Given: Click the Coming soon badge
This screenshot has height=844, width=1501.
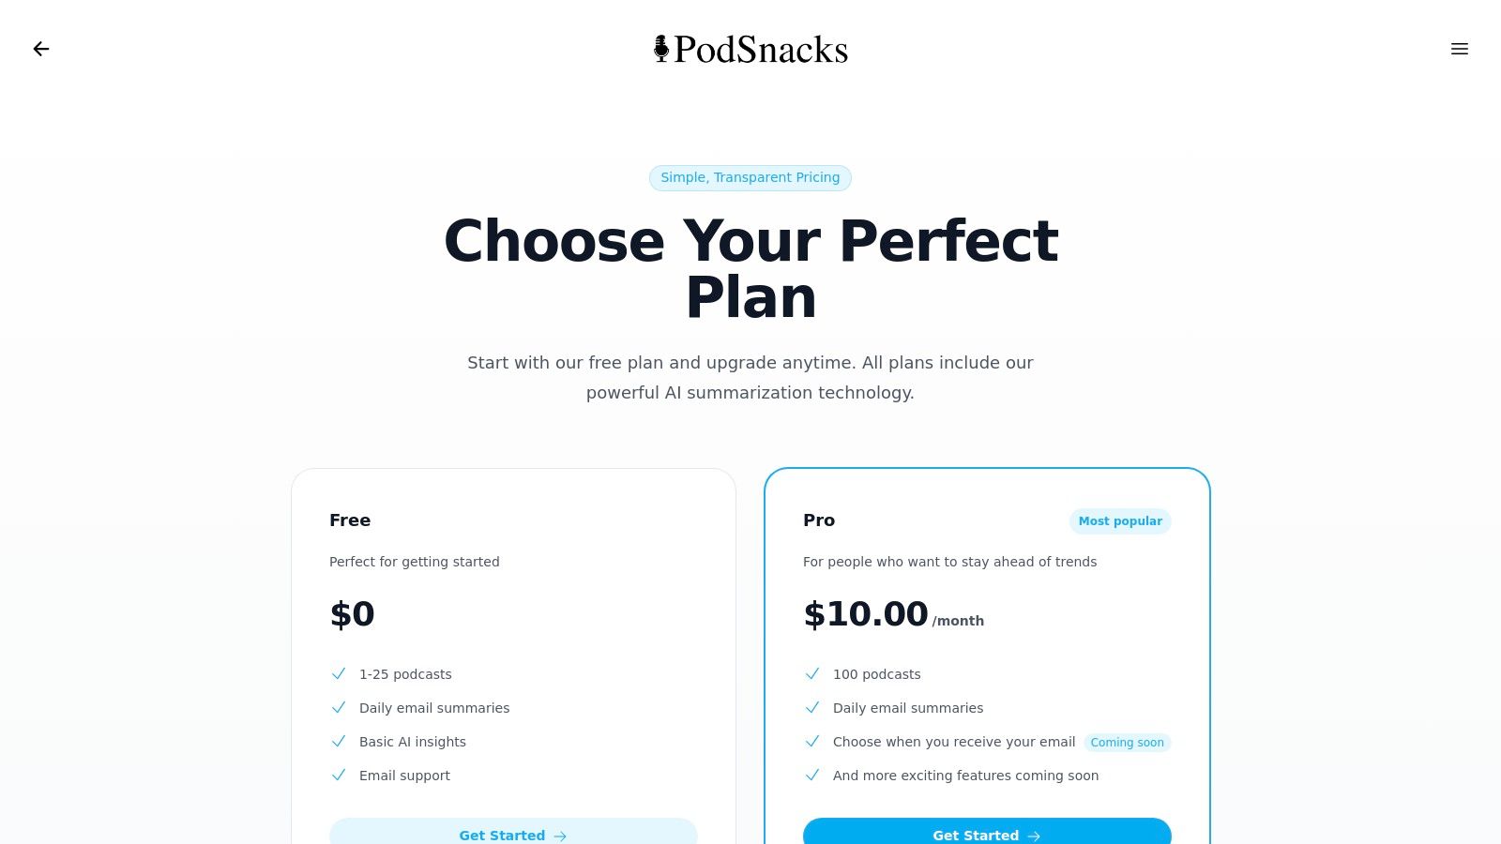Looking at the screenshot, I should click(1127, 742).
